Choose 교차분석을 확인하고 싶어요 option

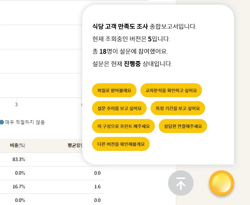(x=171, y=90)
